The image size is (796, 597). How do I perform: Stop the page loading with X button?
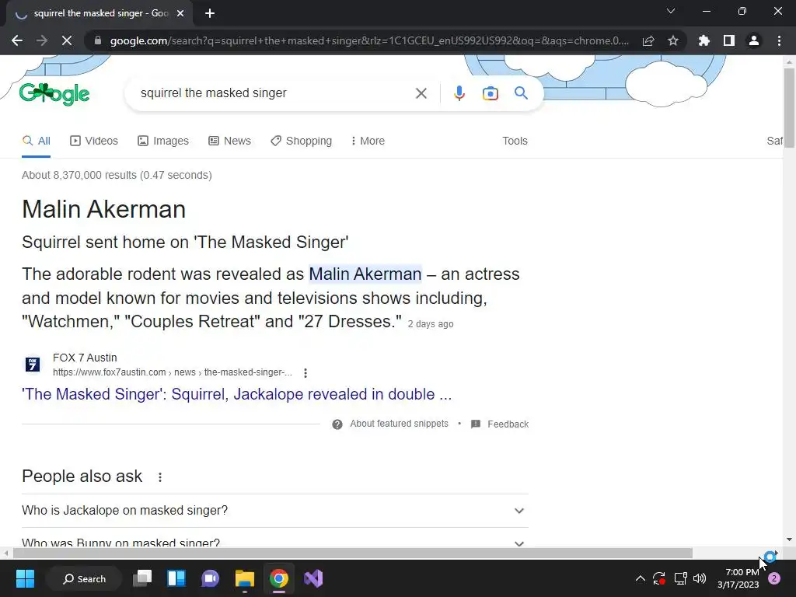pos(67,40)
